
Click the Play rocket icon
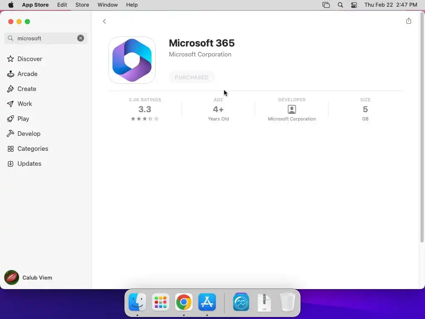(x=10, y=118)
